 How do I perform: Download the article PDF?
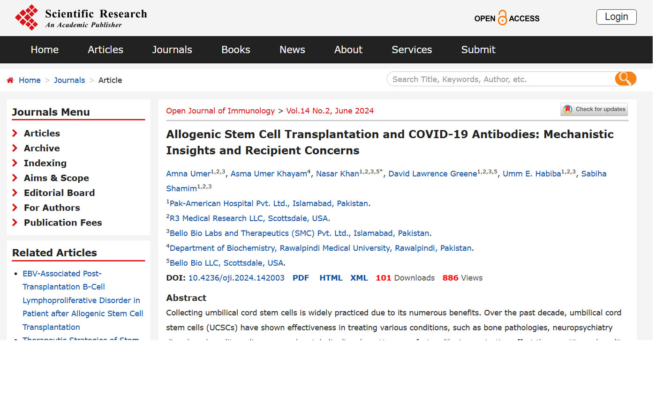pyautogui.click(x=301, y=278)
